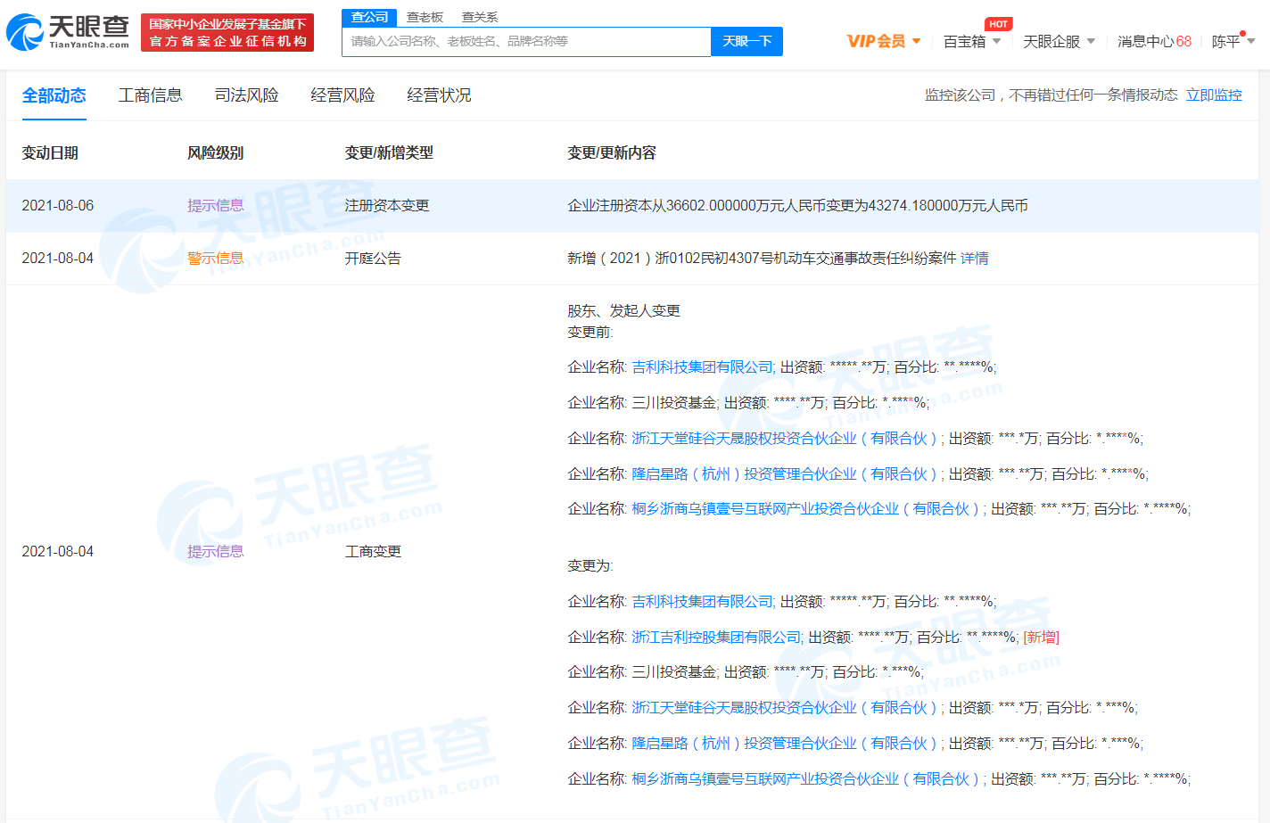
Task: Open the 经营状况 tab
Action: tap(441, 95)
